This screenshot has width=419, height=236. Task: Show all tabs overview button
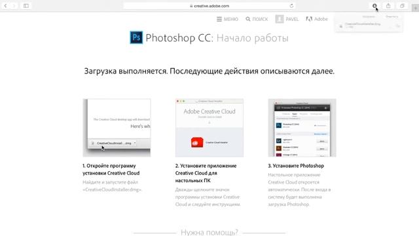pos(402,6)
